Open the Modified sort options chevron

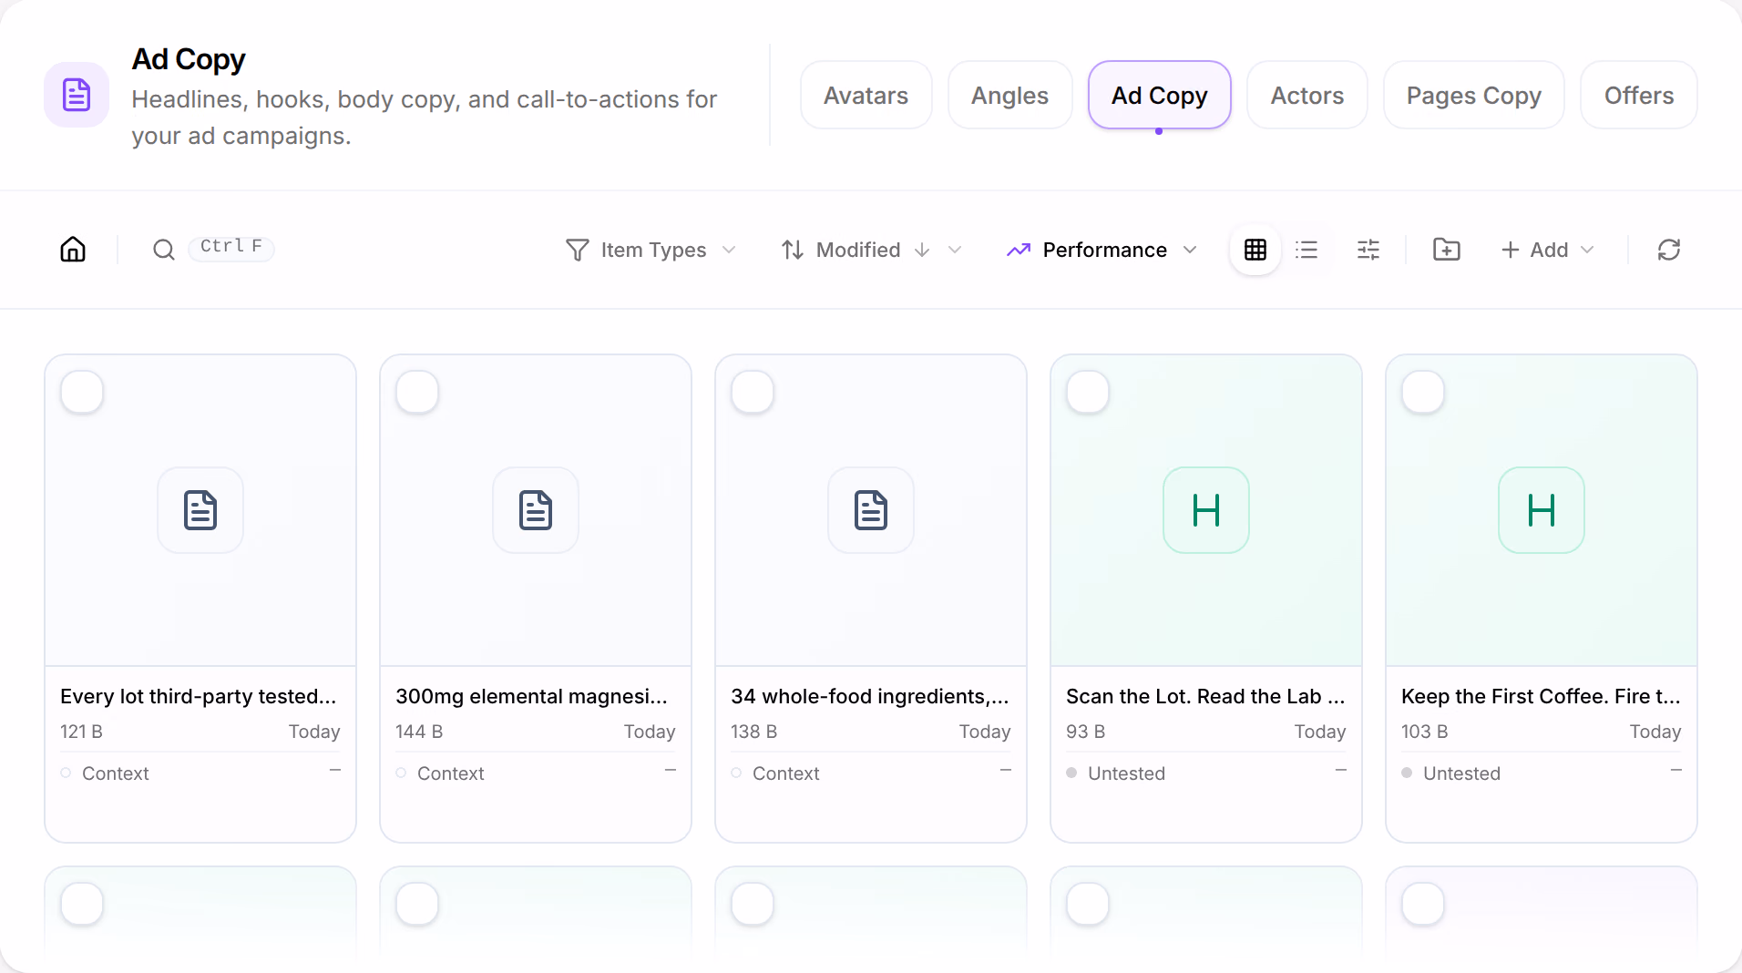955,250
